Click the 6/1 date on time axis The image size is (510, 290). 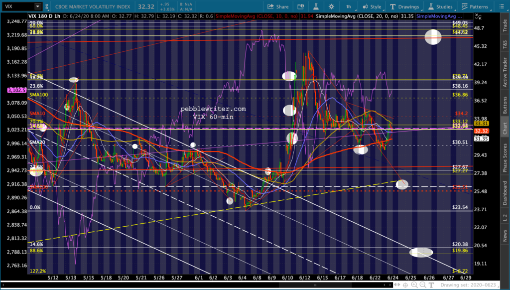pyautogui.click(x=198, y=278)
